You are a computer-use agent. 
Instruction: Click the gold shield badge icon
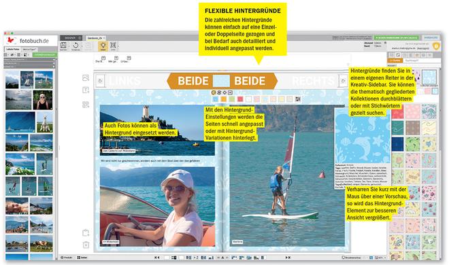(x=436, y=46)
